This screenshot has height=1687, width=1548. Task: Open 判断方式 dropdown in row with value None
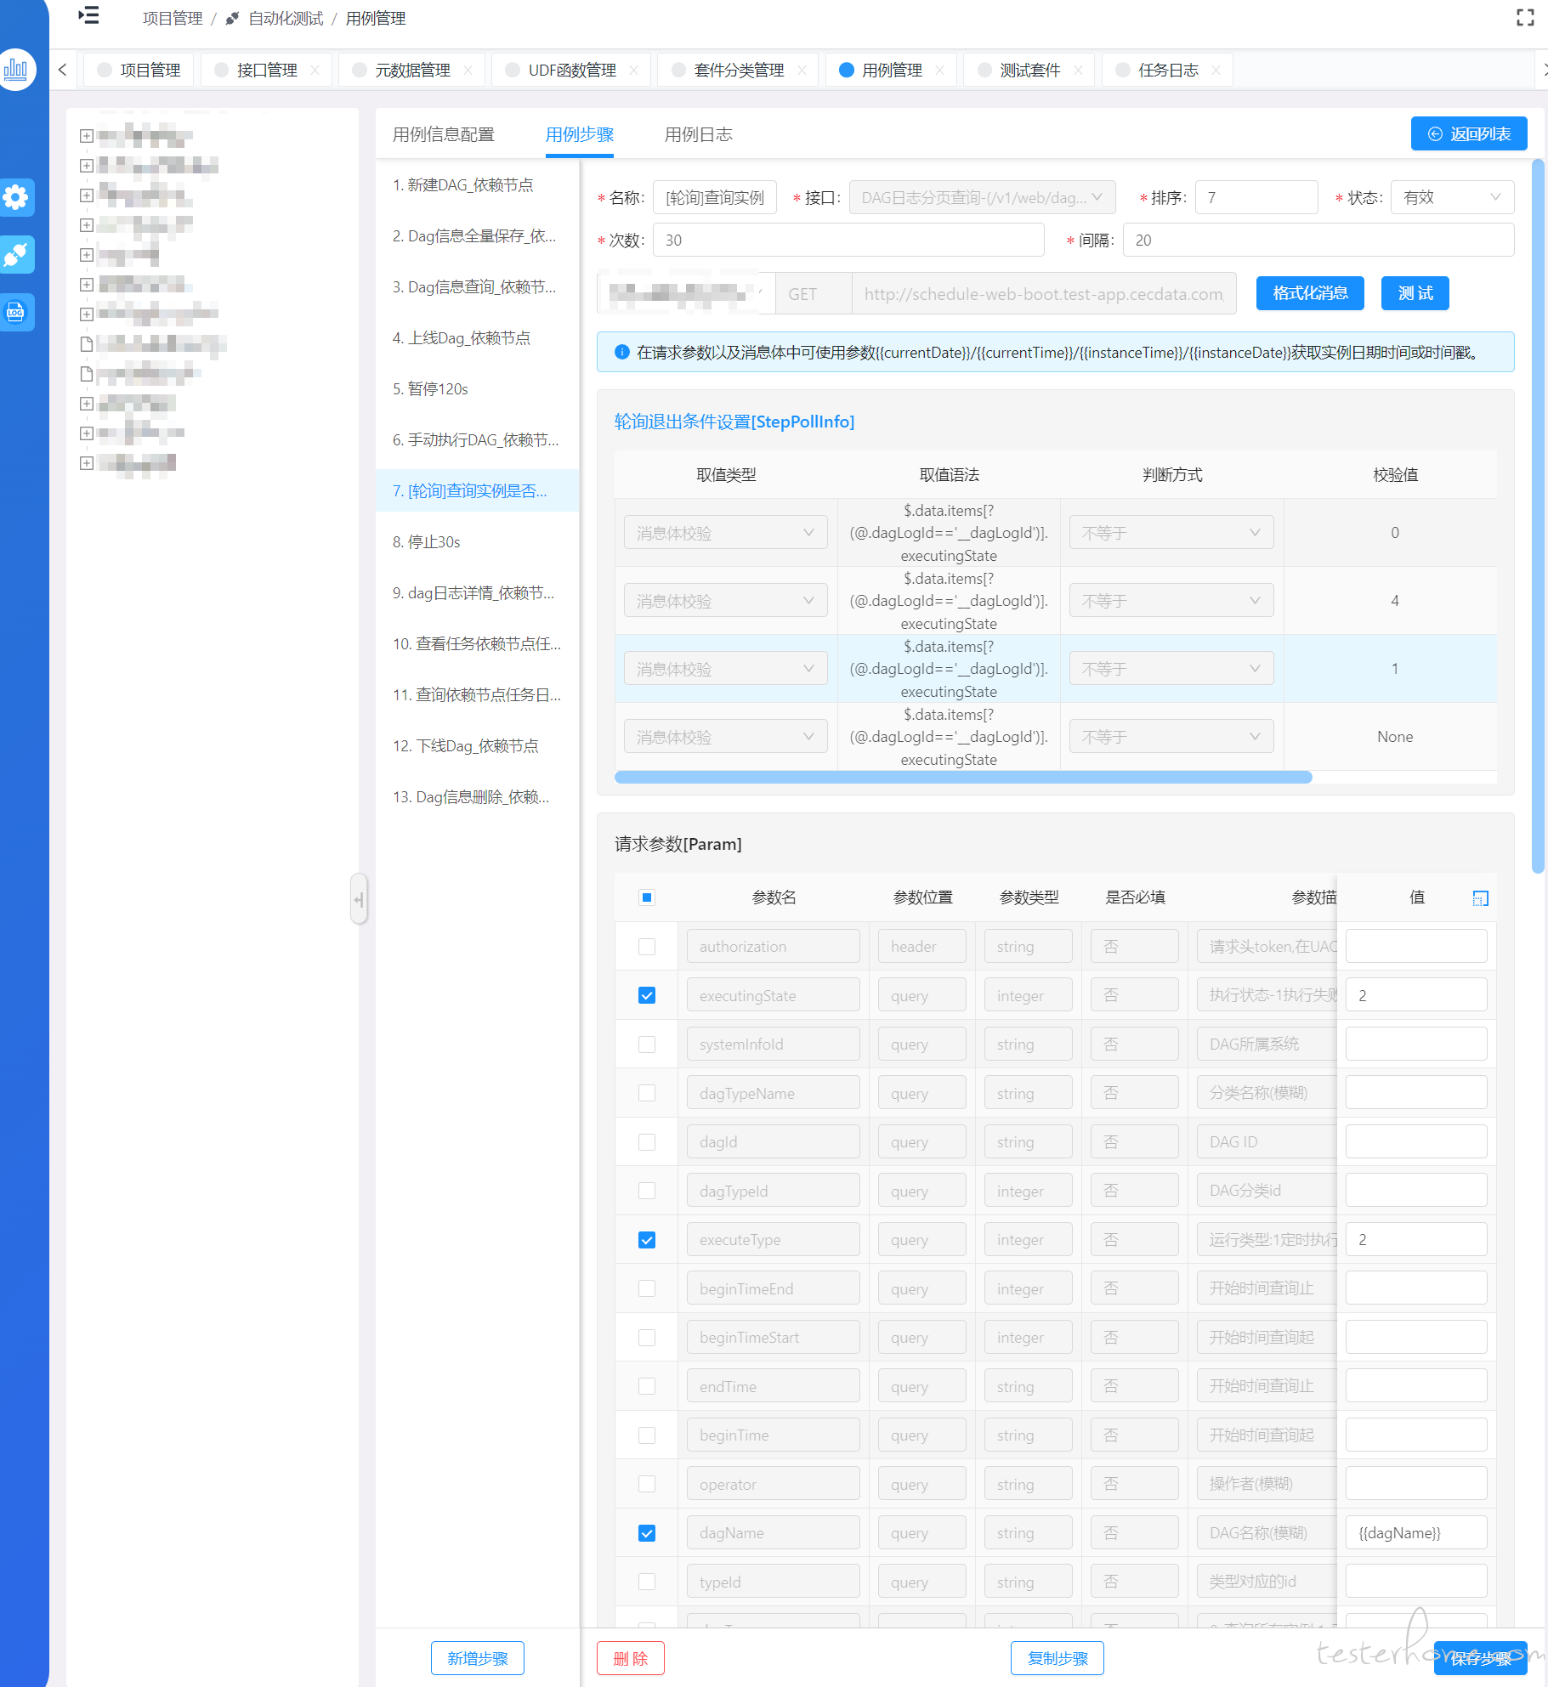tap(1171, 737)
